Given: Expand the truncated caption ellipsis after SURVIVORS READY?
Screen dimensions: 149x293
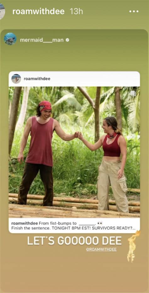Looking at the screenshot, I should [x=134, y=228].
